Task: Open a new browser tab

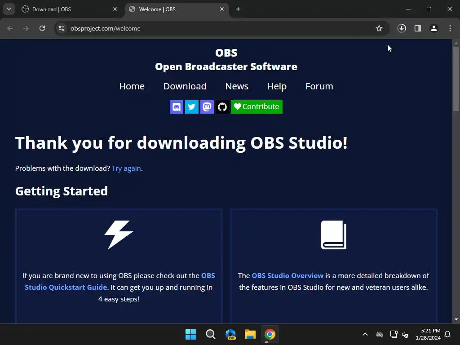Action: [238, 9]
